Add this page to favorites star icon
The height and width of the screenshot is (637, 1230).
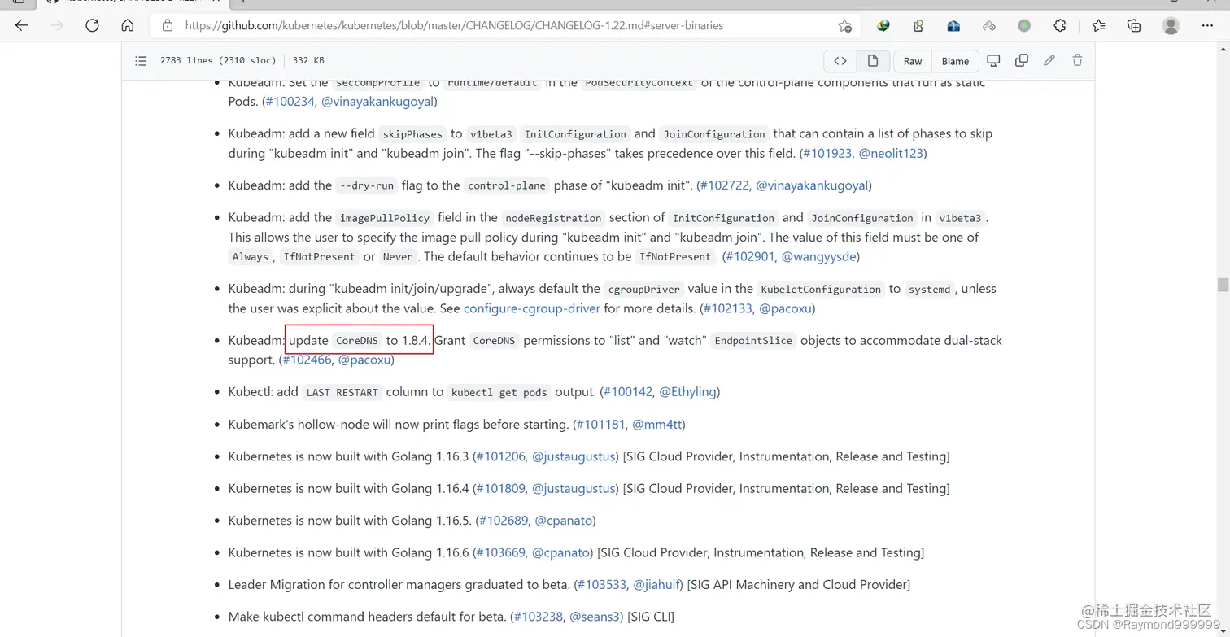tap(845, 25)
